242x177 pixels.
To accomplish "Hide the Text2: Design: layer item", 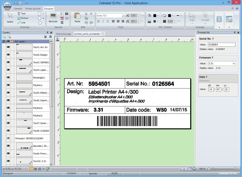I will [8, 54].
